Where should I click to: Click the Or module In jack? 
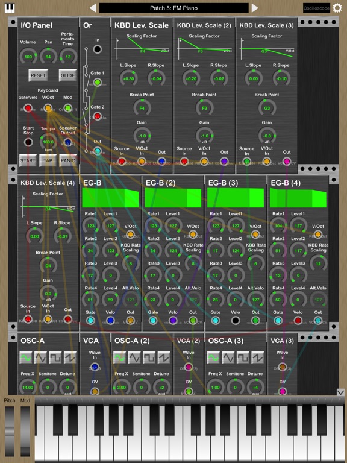(98, 49)
